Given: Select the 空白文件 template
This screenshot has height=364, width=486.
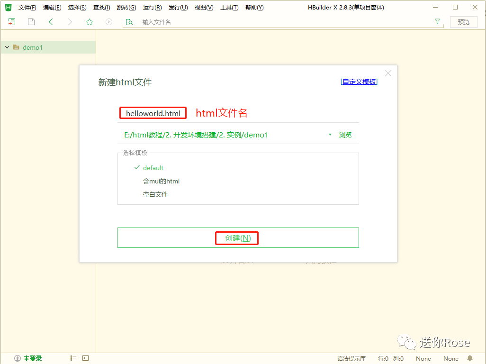Looking at the screenshot, I should [155, 194].
